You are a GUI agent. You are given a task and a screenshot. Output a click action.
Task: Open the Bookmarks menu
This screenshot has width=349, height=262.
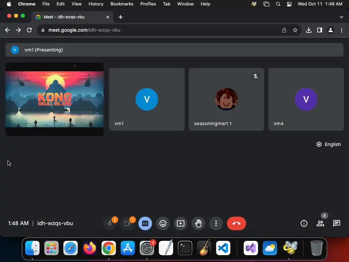point(122,4)
